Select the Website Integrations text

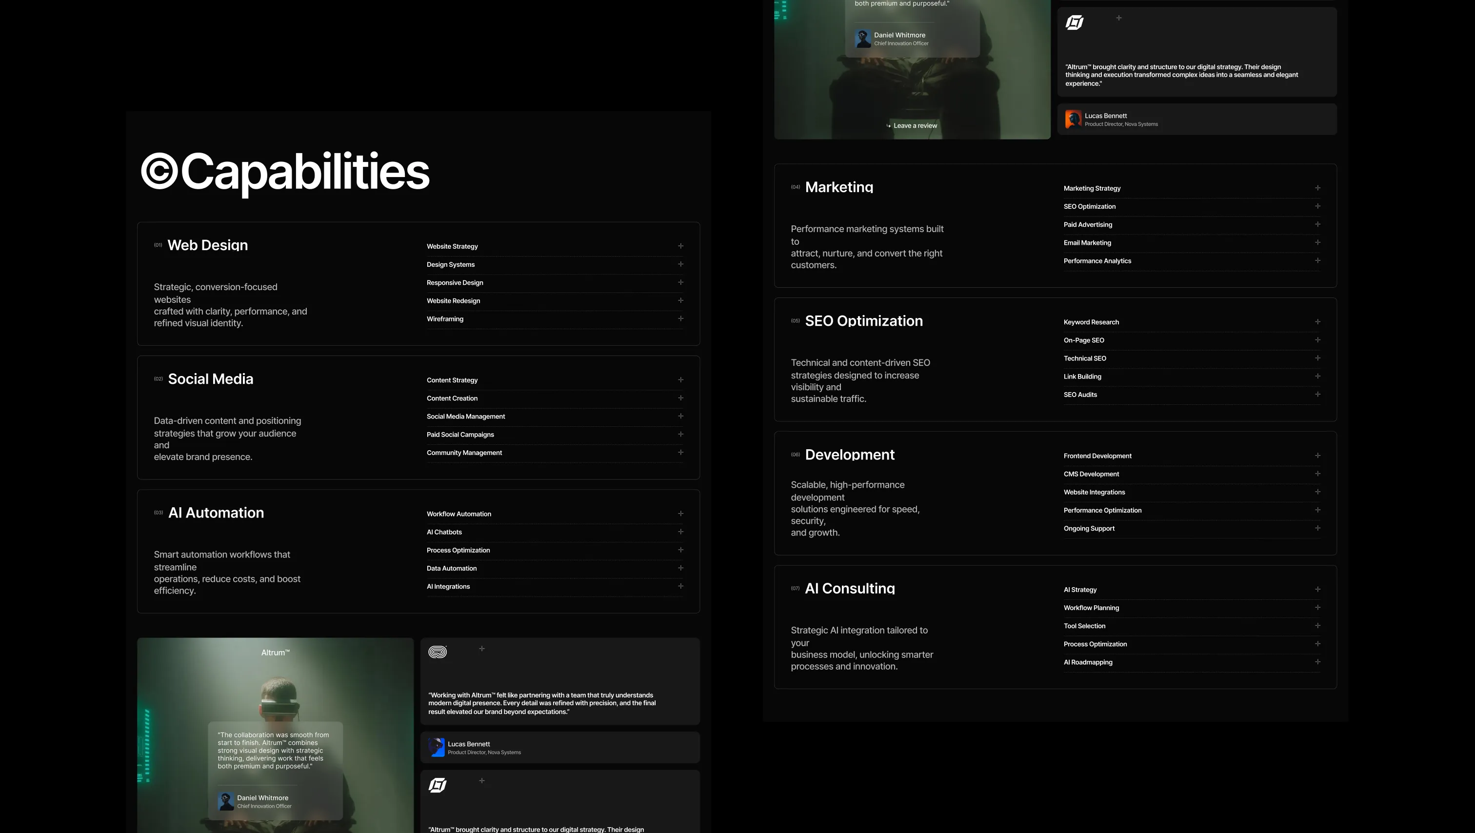coord(1094,493)
